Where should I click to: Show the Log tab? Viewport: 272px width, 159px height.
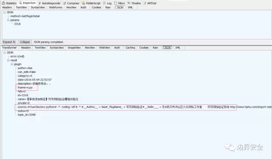107,3
